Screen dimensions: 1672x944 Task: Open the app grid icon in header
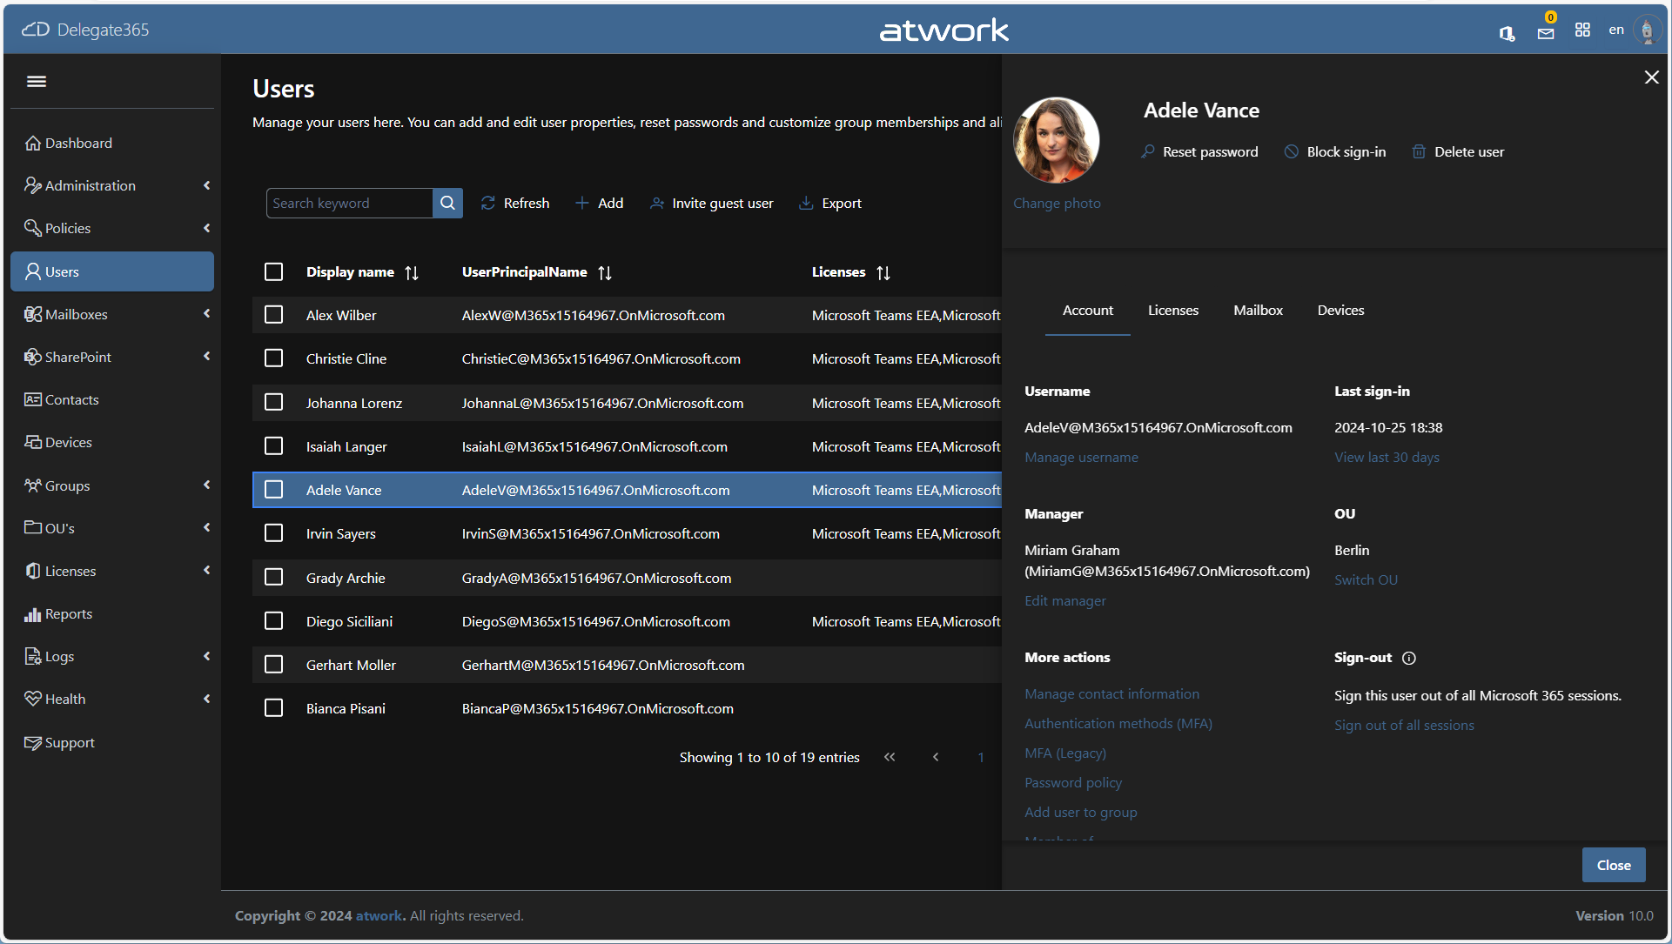point(1582,30)
